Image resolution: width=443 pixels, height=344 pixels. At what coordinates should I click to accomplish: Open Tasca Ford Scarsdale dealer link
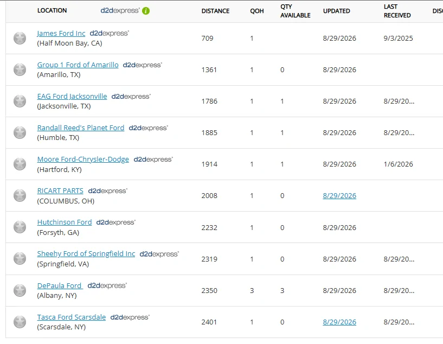tap(72, 317)
